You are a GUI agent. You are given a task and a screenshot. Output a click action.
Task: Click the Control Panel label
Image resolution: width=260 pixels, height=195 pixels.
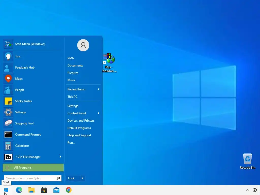pyautogui.click(x=77, y=113)
